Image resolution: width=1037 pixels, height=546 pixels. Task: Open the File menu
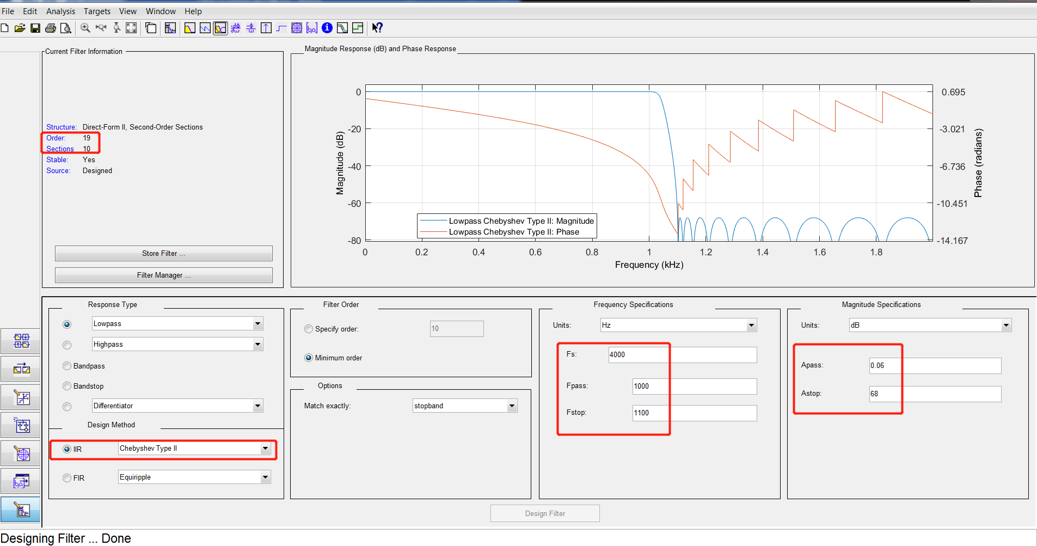[8, 11]
